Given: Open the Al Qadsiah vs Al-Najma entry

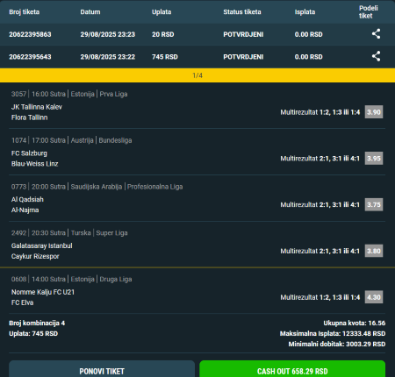Looking at the screenshot, I should [x=197, y=198].
